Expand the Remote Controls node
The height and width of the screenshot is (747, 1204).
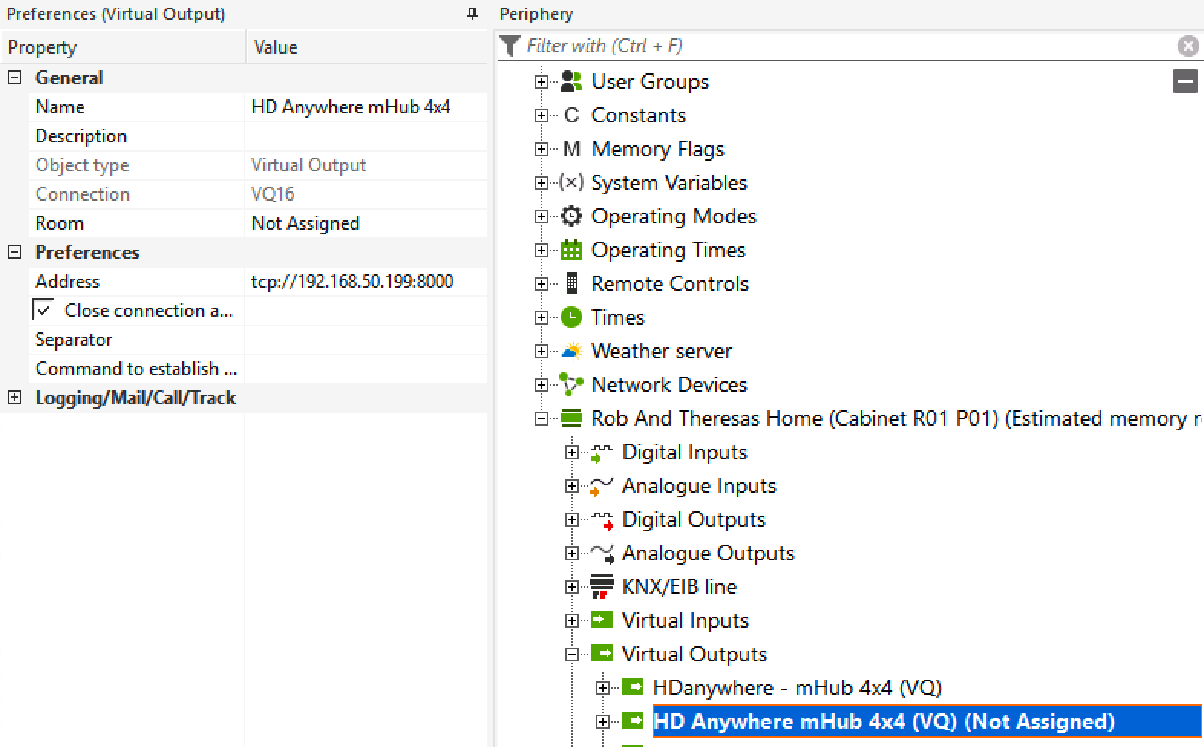coord(541,284)
